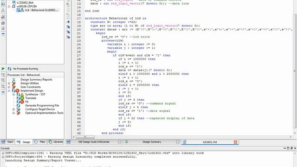Close the lcd1602.vhd tab
The height and width of the screenshot is (167, 297).
pyautogui.click(x=235, y=142)
